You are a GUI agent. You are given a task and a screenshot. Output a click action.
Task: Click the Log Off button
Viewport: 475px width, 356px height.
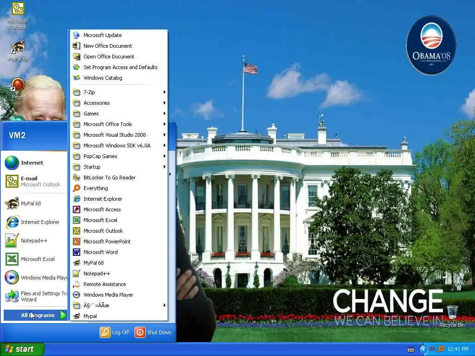(x=115, y=332)
